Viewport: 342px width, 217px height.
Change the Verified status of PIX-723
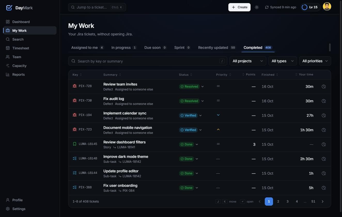(x=190, y=130)
